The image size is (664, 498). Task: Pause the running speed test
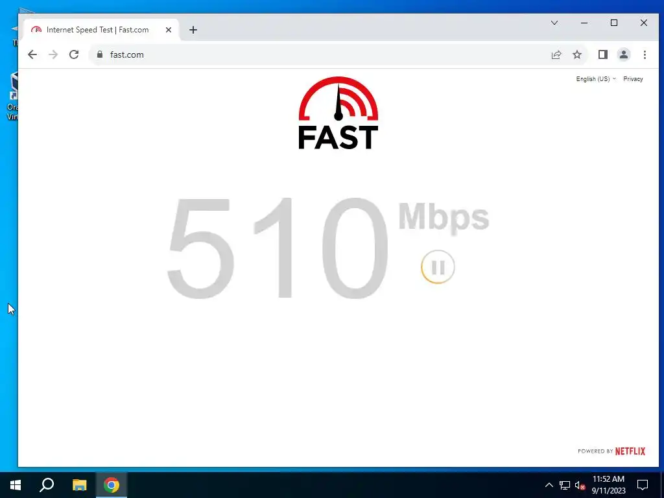click(x=438, y=267)
